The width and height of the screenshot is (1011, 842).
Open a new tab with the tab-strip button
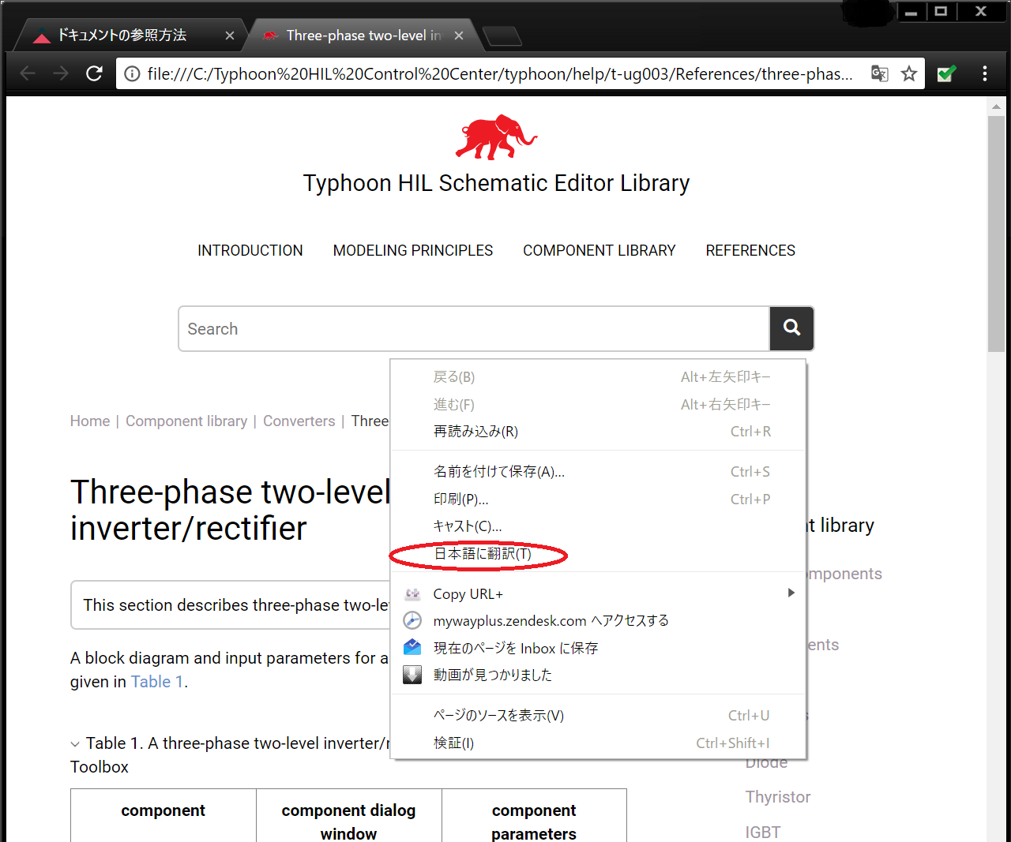[x=502, y=36]
